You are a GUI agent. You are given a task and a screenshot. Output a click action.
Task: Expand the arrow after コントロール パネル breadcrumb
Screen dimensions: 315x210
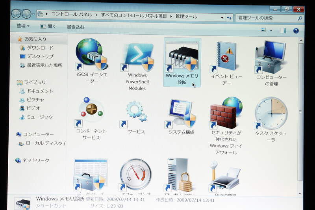[x=96, y=15]
